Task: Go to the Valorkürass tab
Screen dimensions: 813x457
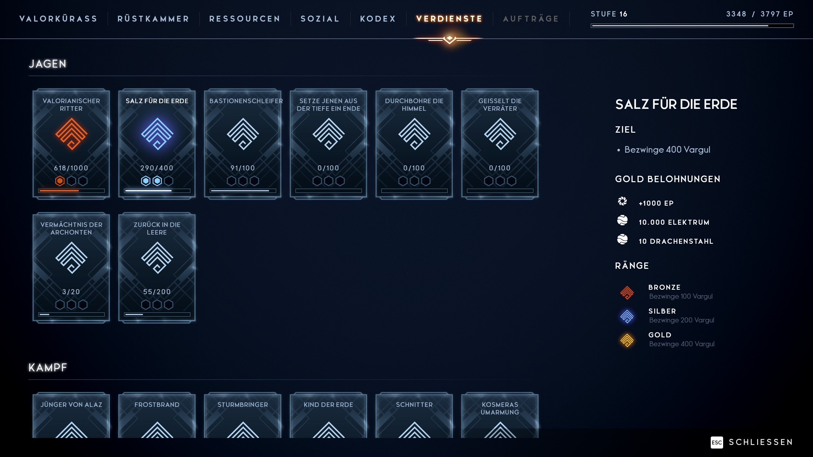Action: coord(58,19)
